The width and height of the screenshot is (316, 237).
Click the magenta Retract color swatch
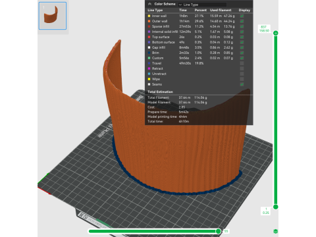pyautogui.click(x=149, y=68)
